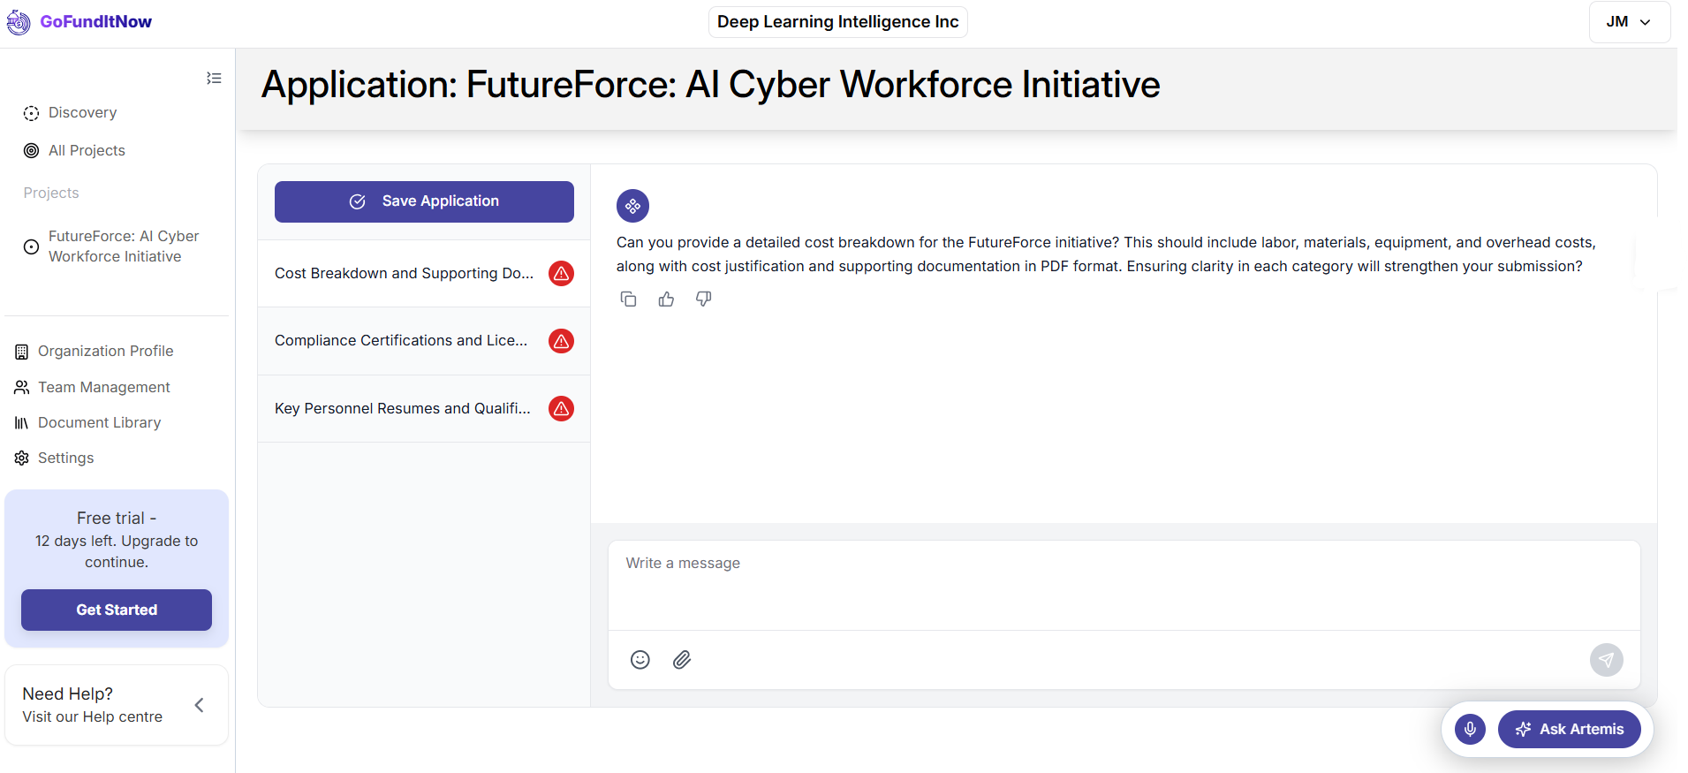1688x773 pixels.
Task: Open the emoji picker
Action: pos(640,660)
